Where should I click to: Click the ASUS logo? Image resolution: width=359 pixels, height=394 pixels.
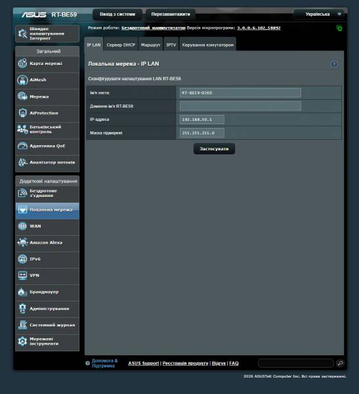click(34, 14)
